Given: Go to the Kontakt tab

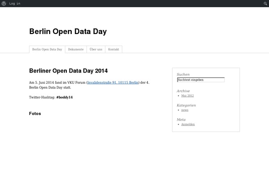Looking at the screenshot, I should click(113, 49).
